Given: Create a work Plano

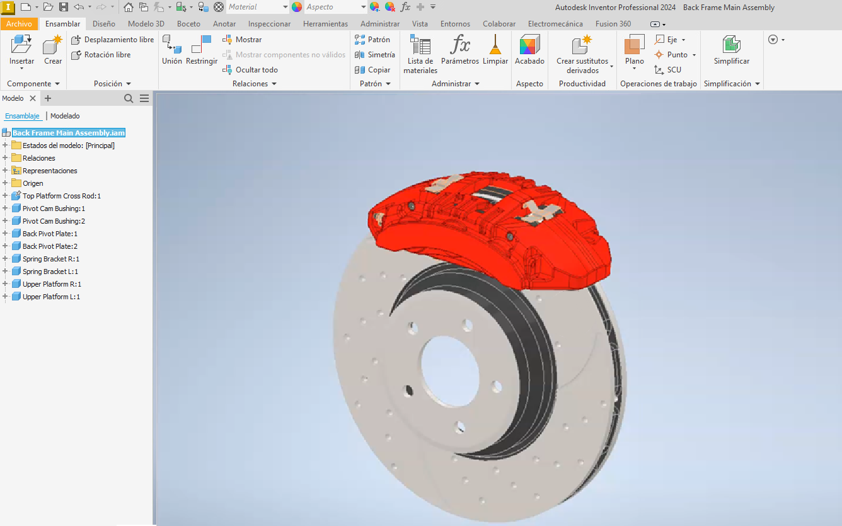Looking at the screenshot, I should tap(635, 50).
